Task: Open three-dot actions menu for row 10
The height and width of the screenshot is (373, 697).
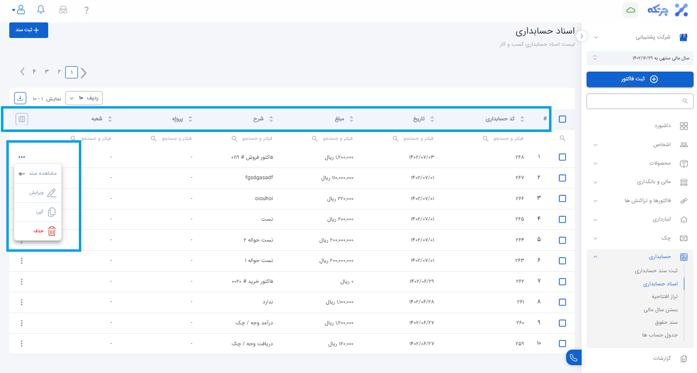Action: pyautogui.click(x=21, y=343)
